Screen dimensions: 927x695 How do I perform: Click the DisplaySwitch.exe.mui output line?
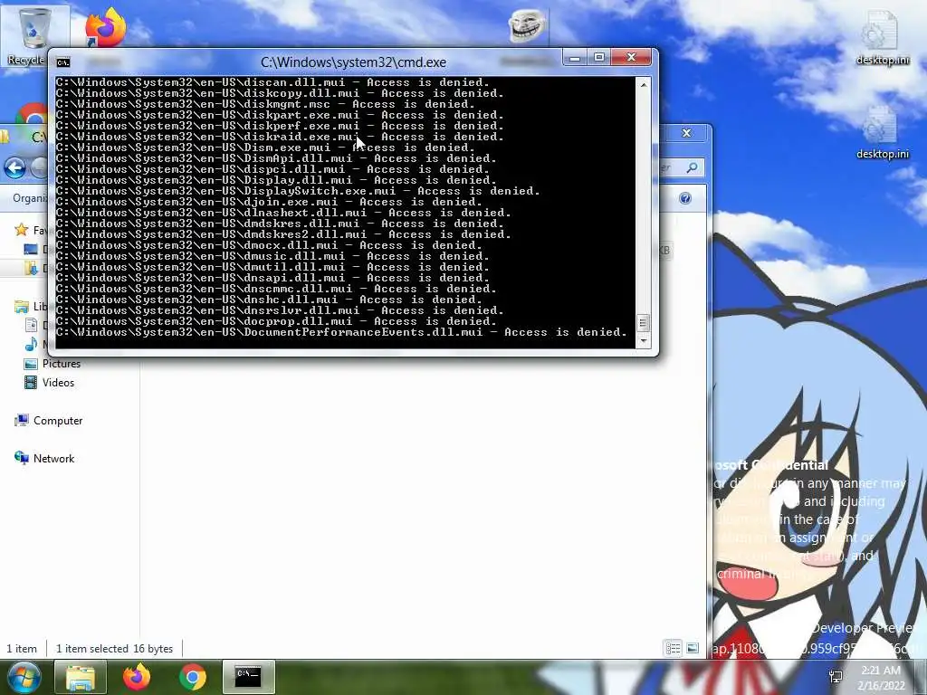298,191
